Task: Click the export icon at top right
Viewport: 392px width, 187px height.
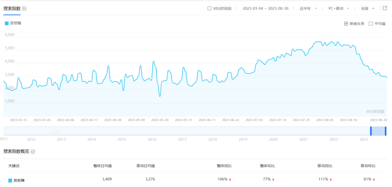Action: pos(385,8)
